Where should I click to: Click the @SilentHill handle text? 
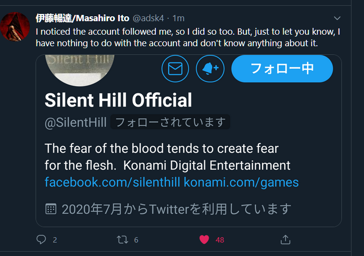tap(75, 122)
